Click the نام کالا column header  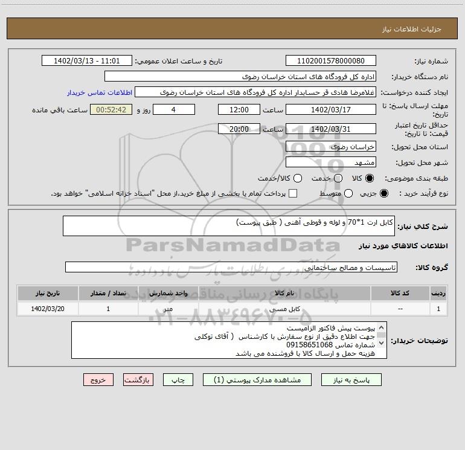(x=284, y=293)
